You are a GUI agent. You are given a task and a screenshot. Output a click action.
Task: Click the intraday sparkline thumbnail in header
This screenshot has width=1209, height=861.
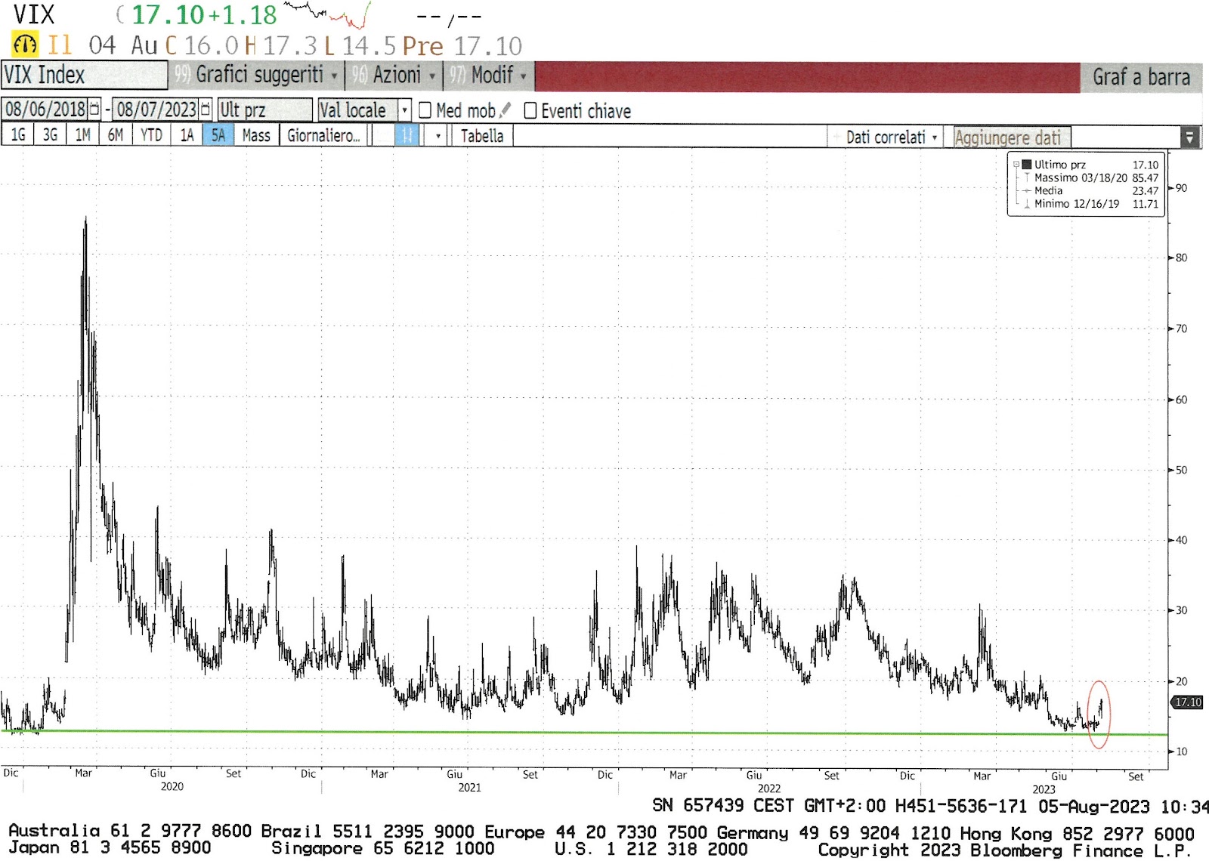[x=328, y=14]
